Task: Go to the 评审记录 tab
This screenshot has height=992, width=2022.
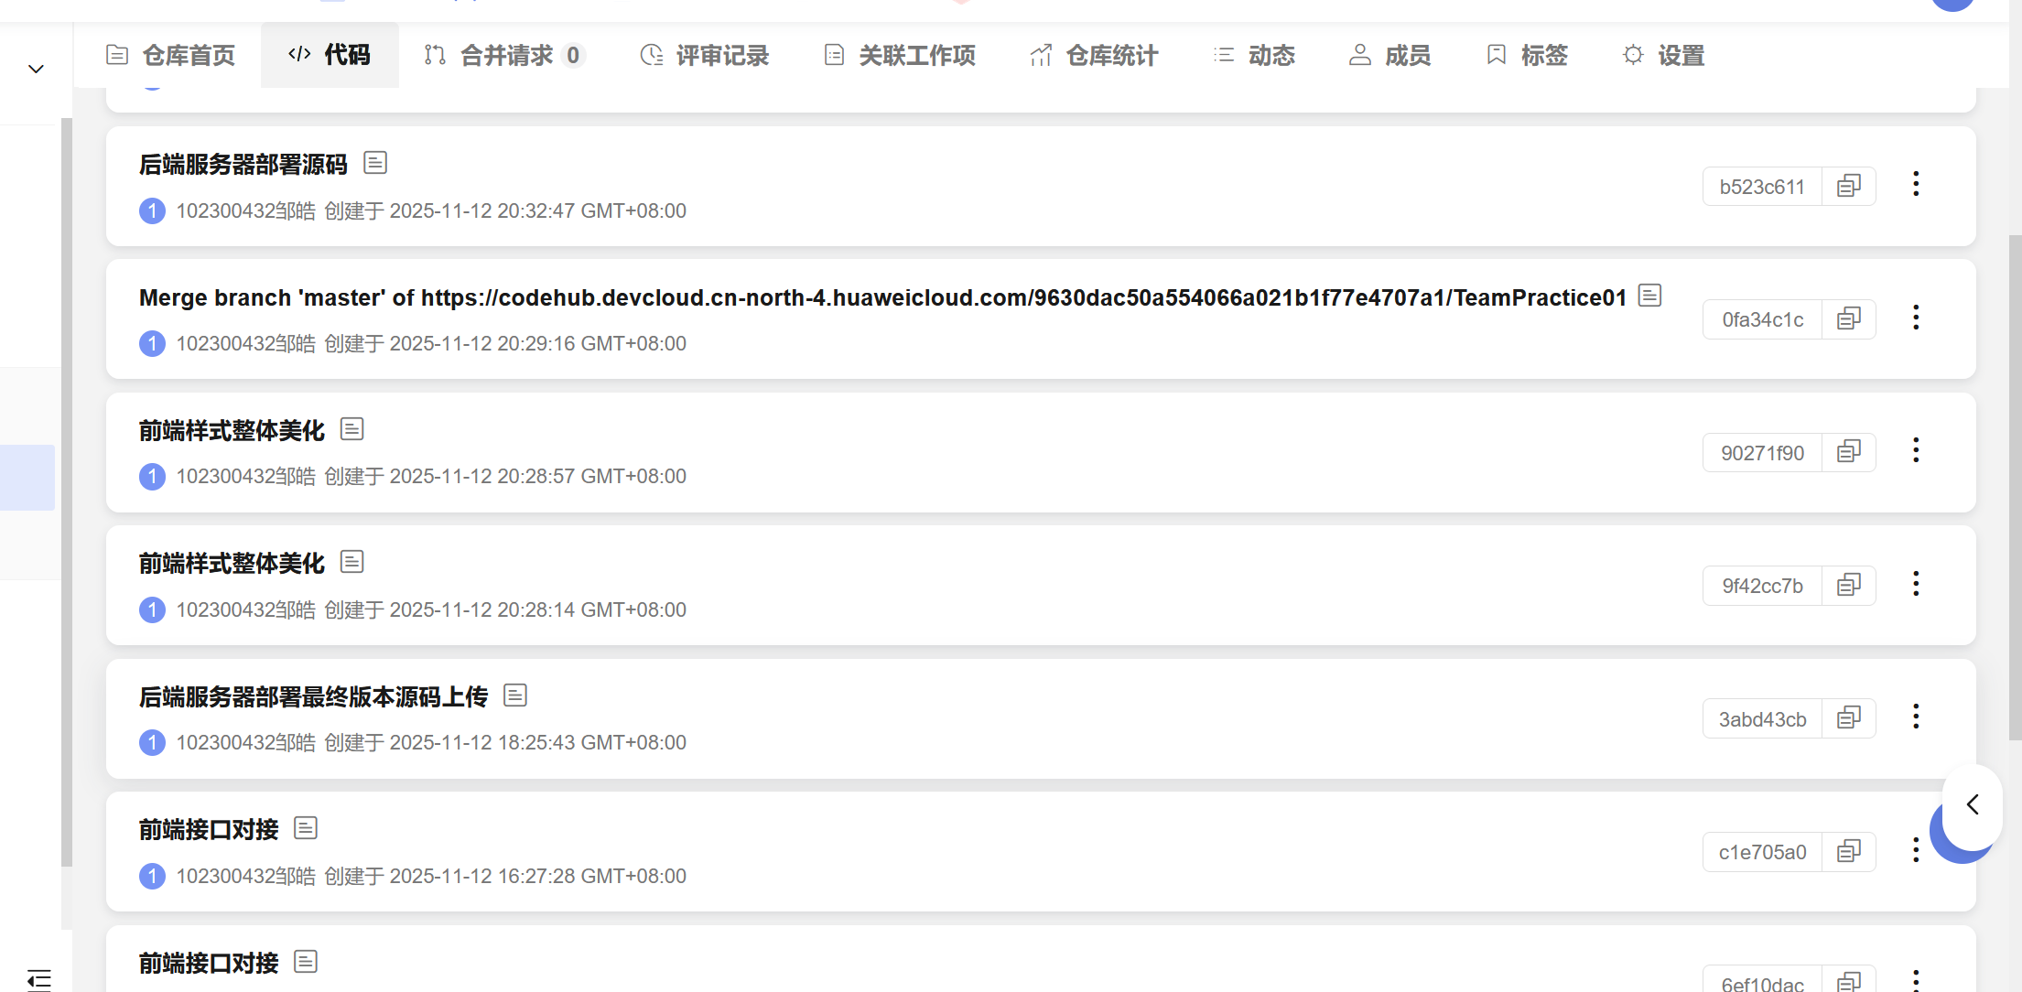Action: (x=704, y=56)
